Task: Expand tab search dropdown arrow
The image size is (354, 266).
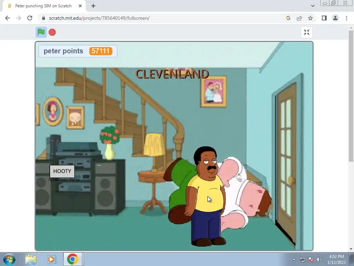Action: tap(313, 6)
